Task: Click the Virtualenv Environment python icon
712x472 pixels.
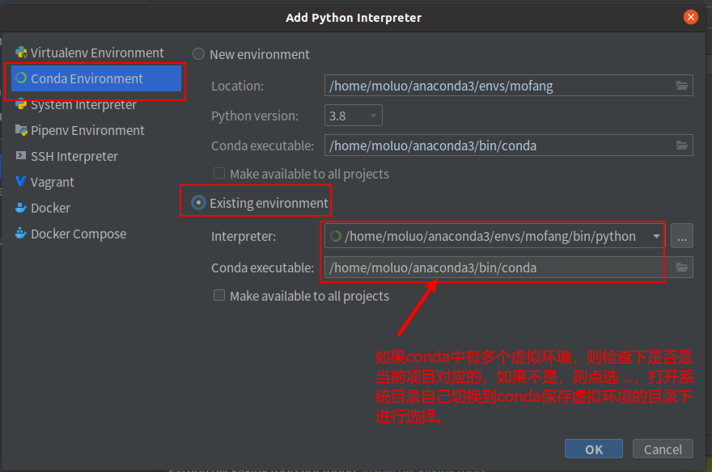Action: 21,53
